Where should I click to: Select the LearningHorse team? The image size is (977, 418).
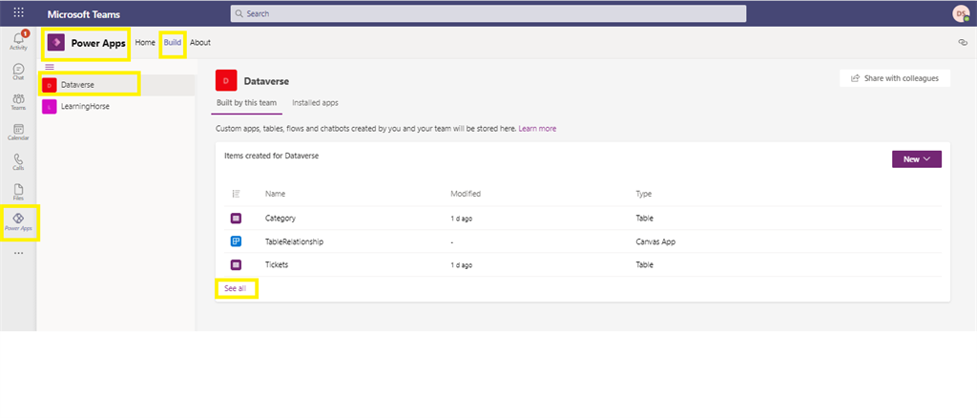[x=84, y=107]
